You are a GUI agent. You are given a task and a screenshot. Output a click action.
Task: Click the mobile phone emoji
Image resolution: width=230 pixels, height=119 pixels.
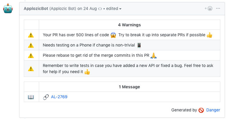pyautogui.click(x=139, y=45)
